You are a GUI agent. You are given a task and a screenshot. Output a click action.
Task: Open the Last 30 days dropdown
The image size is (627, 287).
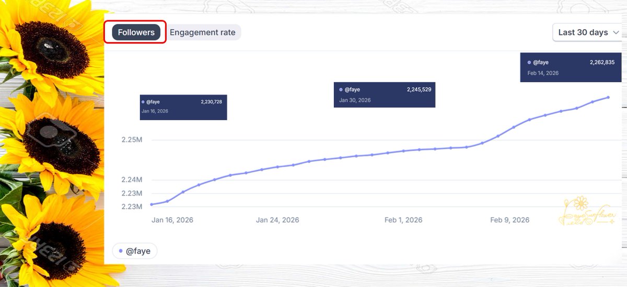tap(589, 32)
